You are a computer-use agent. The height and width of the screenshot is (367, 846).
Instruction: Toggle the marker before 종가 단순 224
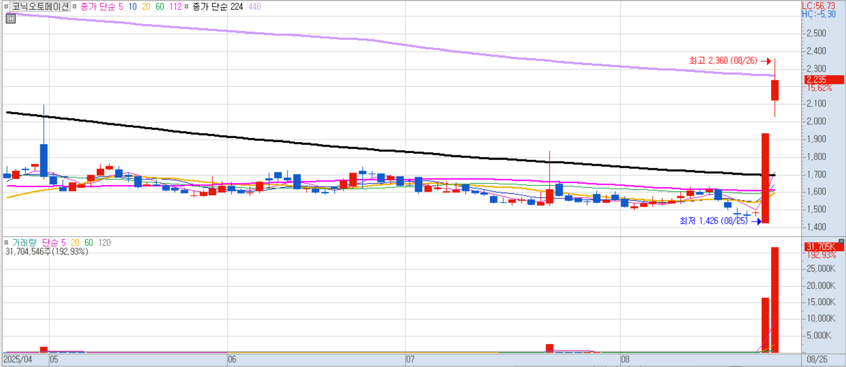[x=187, y=6]
